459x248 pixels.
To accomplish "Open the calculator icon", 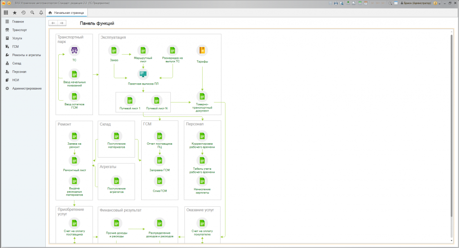I will point(360,3).
